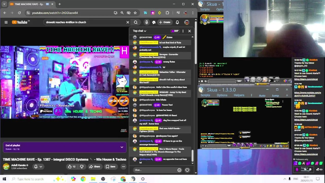Open the youtube.com link in Kick chat
Viewport: 325px width, 183px height.
(x=307, y=94)
